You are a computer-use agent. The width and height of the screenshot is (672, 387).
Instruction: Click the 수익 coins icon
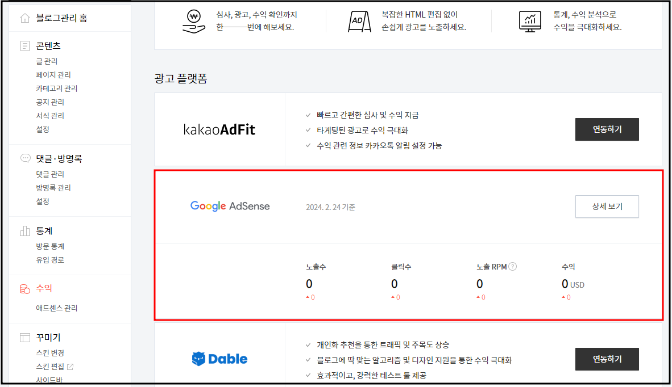(25, 289)
